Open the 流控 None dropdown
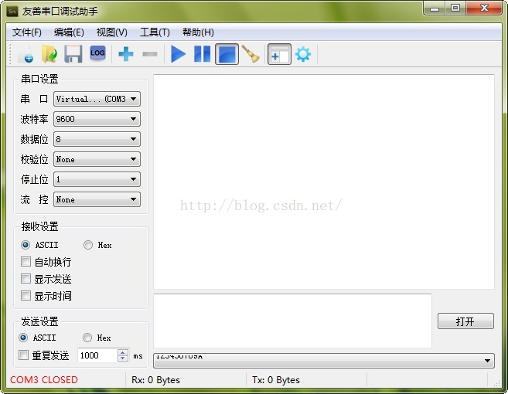 tap(97, 199)
